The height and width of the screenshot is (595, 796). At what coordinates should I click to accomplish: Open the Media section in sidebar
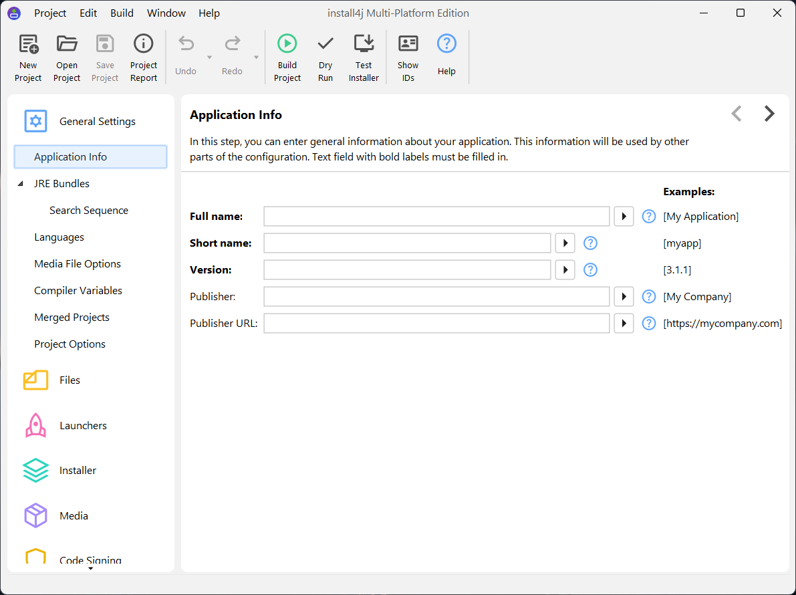[x=74, y=515]
